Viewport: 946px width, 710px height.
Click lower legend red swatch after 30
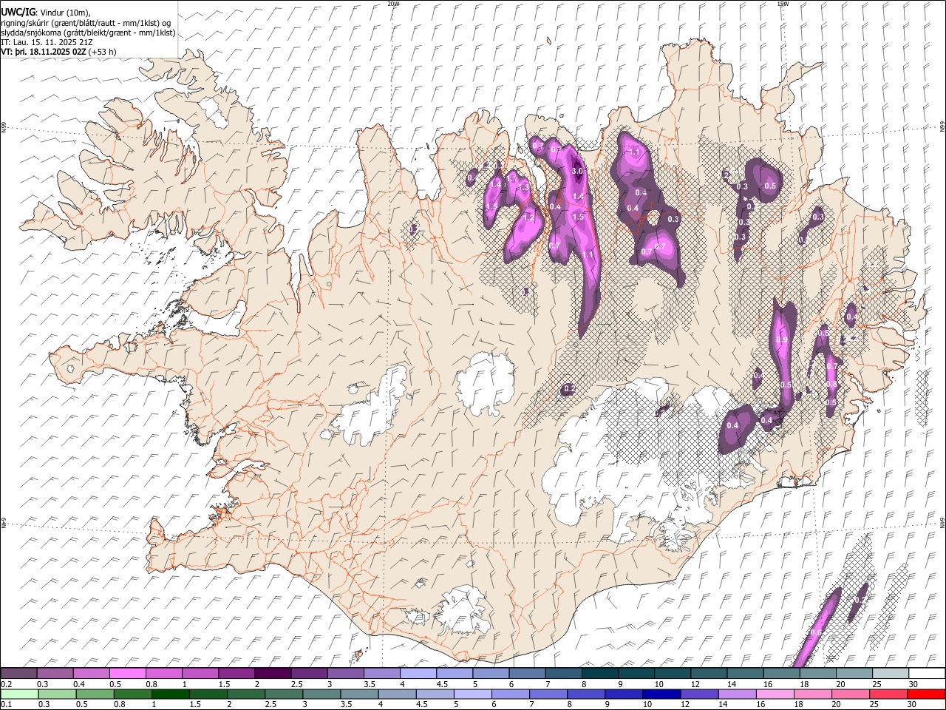(x=926, y=694)
